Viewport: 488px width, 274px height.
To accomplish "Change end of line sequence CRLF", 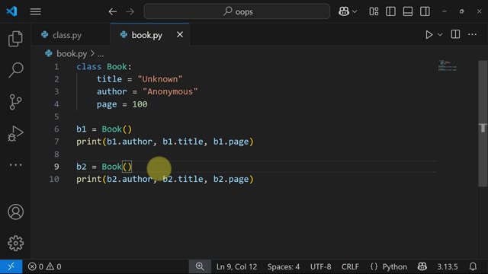I will coord(350,266).
